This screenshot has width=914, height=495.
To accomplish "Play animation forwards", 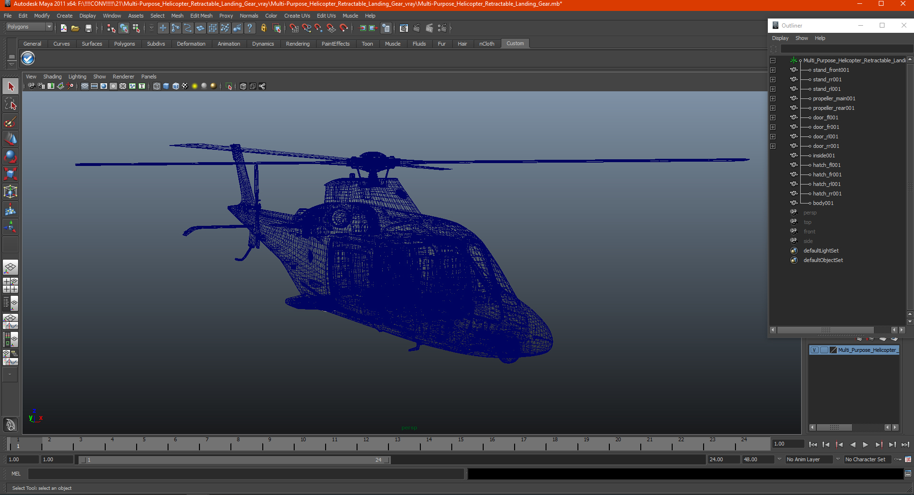I will (865, 445).
